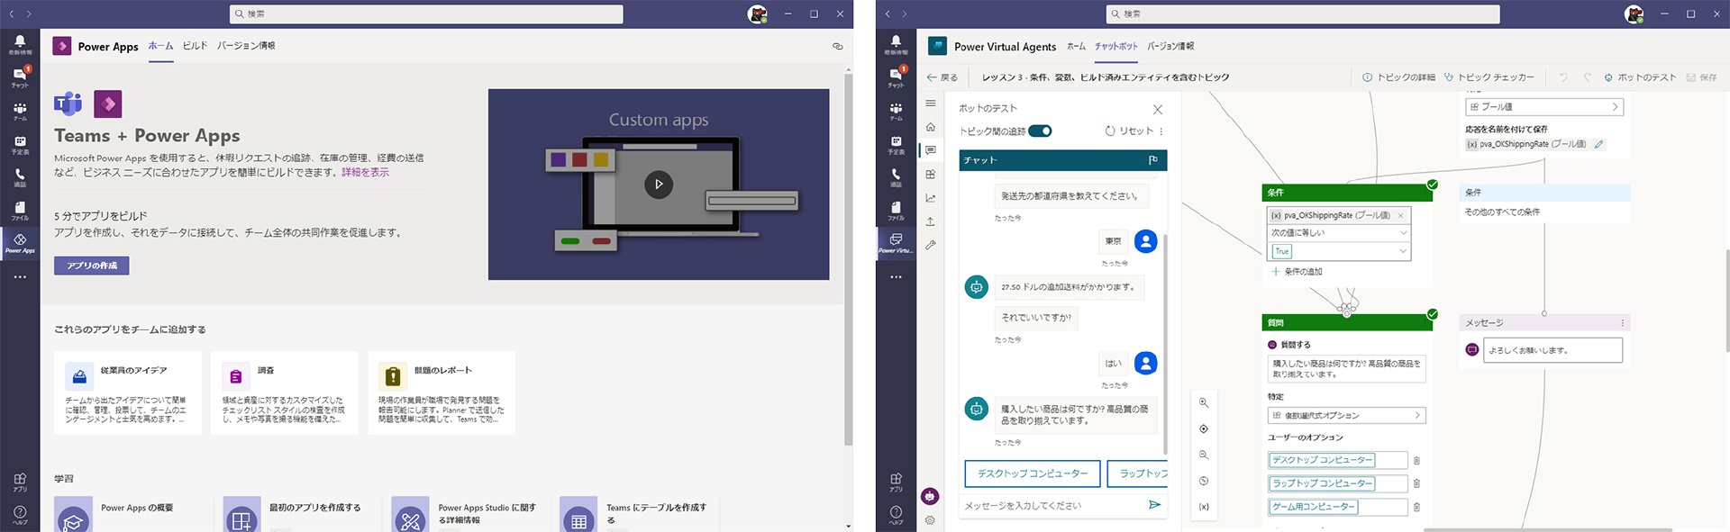Open 従業員のアイデア app card

pos(129,393)
